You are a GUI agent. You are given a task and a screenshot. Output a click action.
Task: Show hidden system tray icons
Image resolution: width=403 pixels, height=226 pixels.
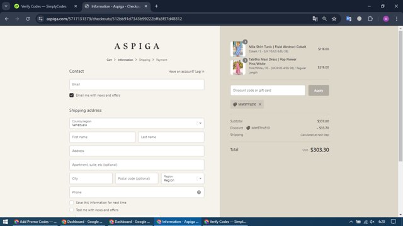click(351, 222)
